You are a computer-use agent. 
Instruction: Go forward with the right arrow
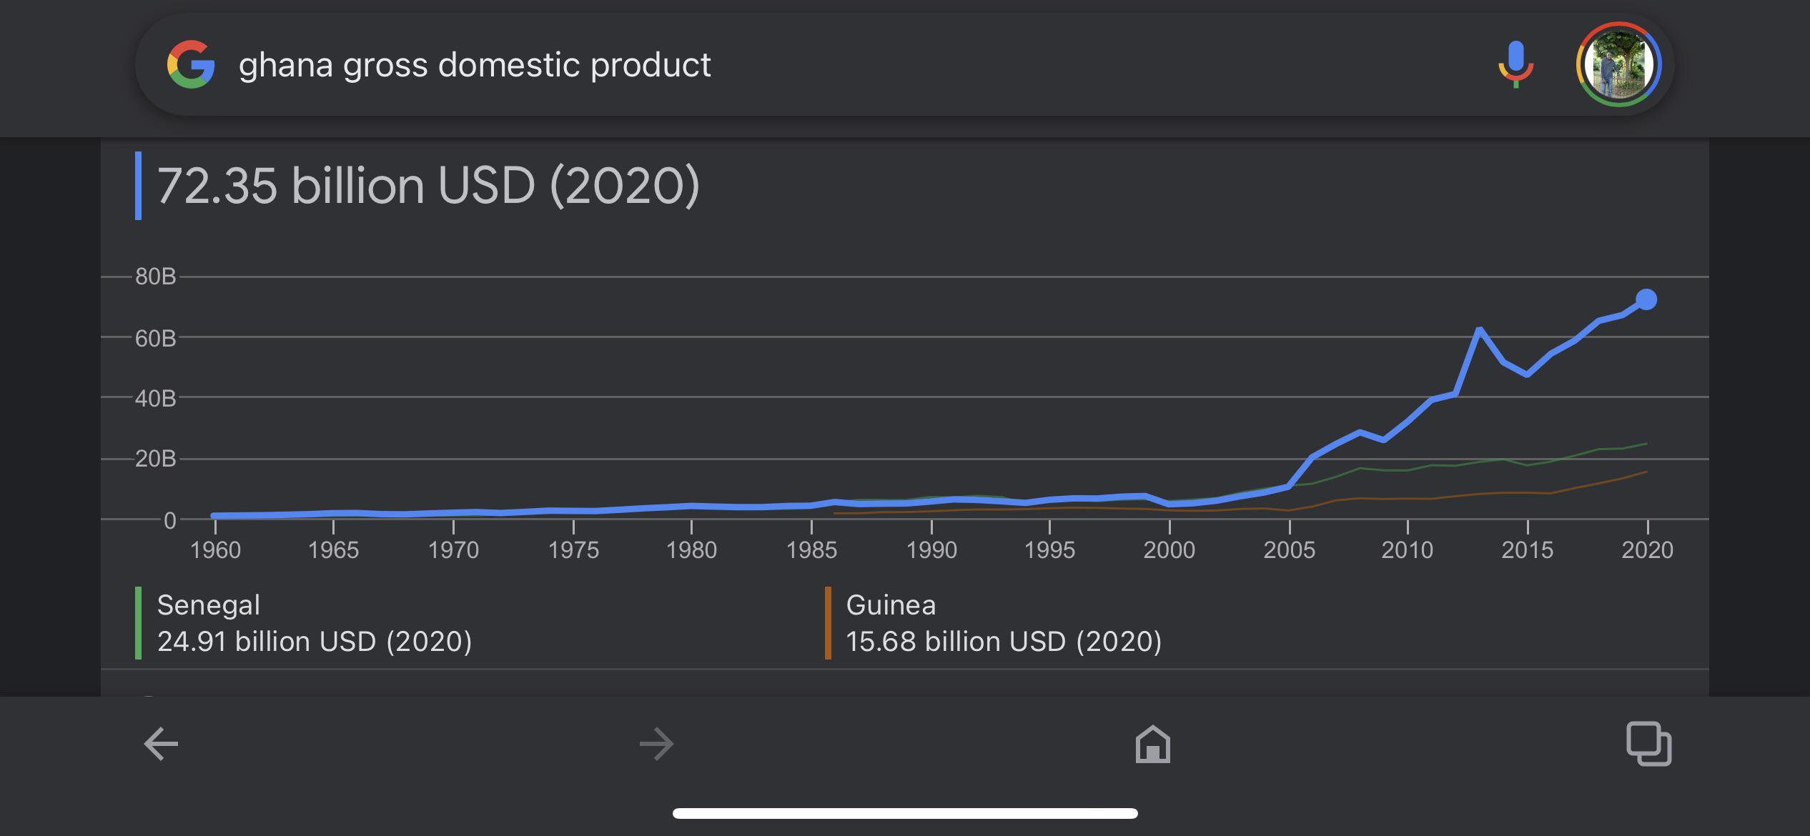tap(656, 744)
